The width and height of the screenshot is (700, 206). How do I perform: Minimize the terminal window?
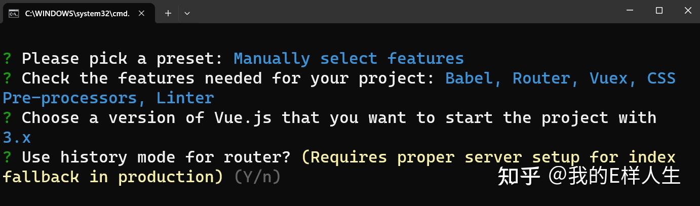[x=630, y=11]
